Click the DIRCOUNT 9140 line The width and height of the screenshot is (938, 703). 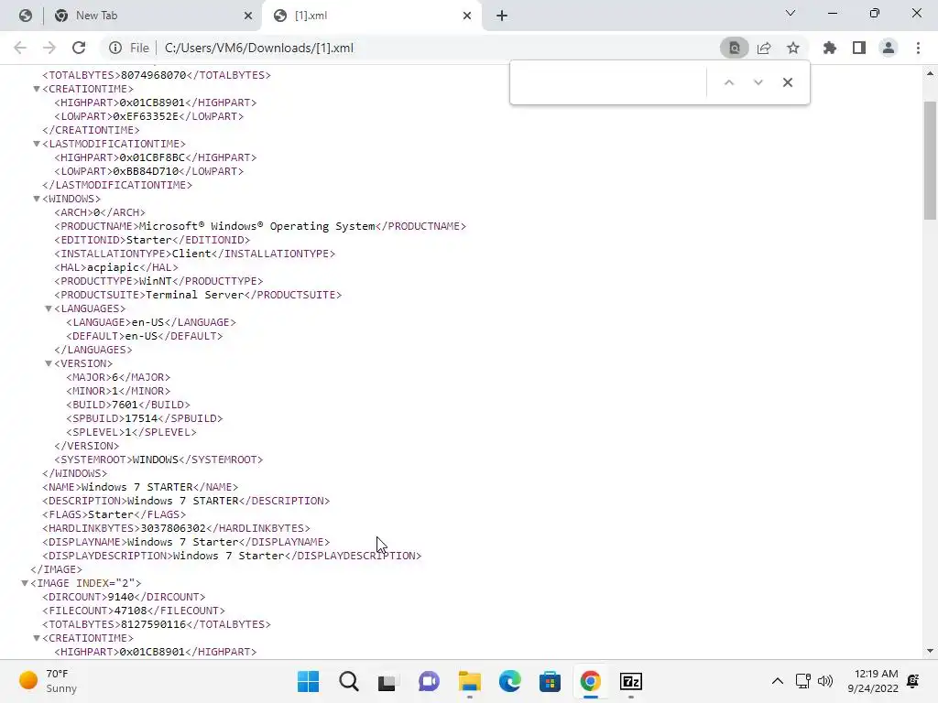click(x=124, y=597)
